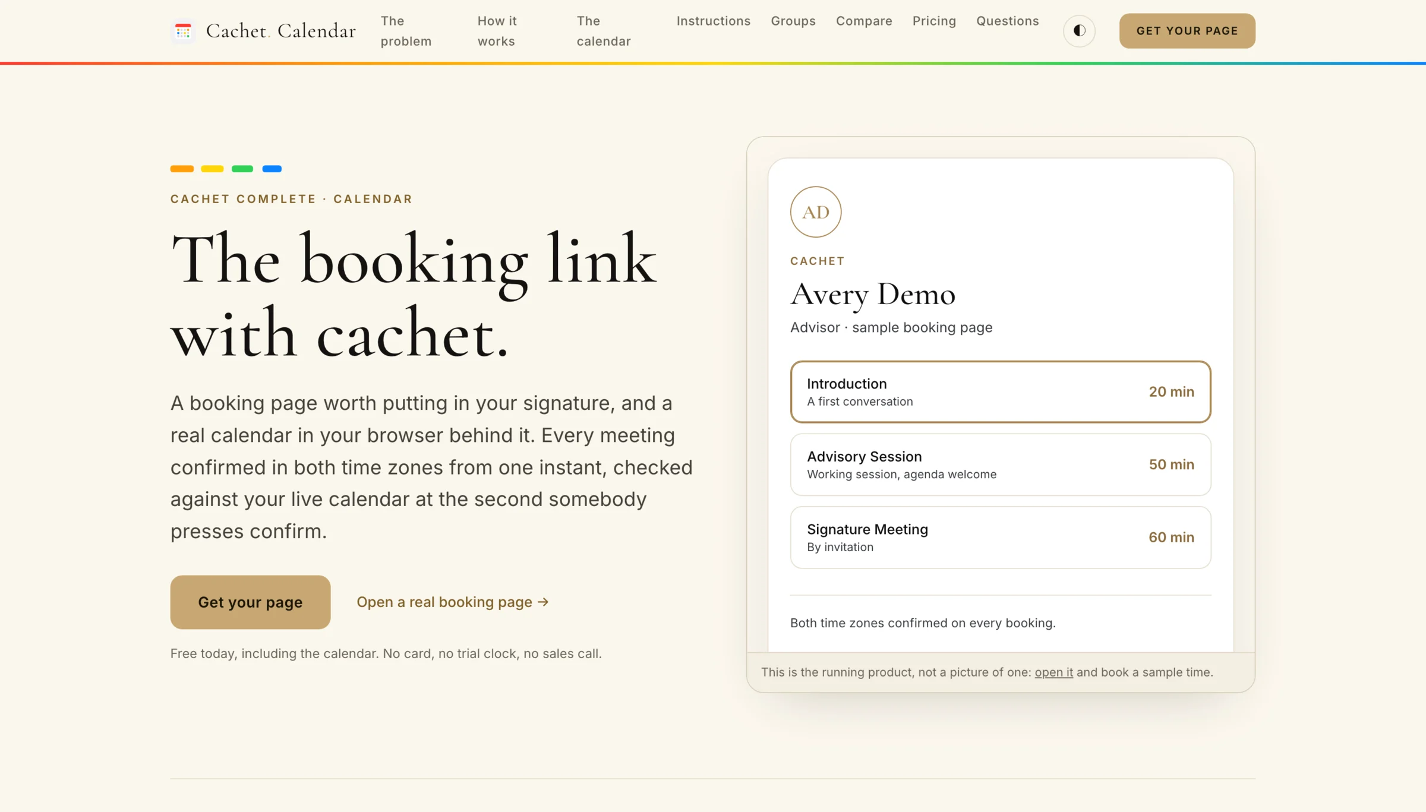Click the Avery Demo name heading
Screen dimensions: 1426x812
[872, 295]
